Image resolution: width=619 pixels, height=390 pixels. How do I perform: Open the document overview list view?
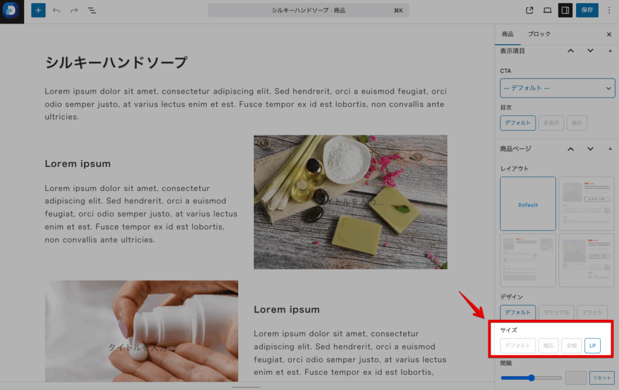coord(92,10)
